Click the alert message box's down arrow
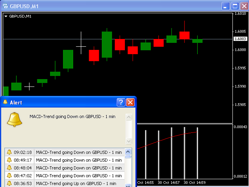 (x=129, y=141)
